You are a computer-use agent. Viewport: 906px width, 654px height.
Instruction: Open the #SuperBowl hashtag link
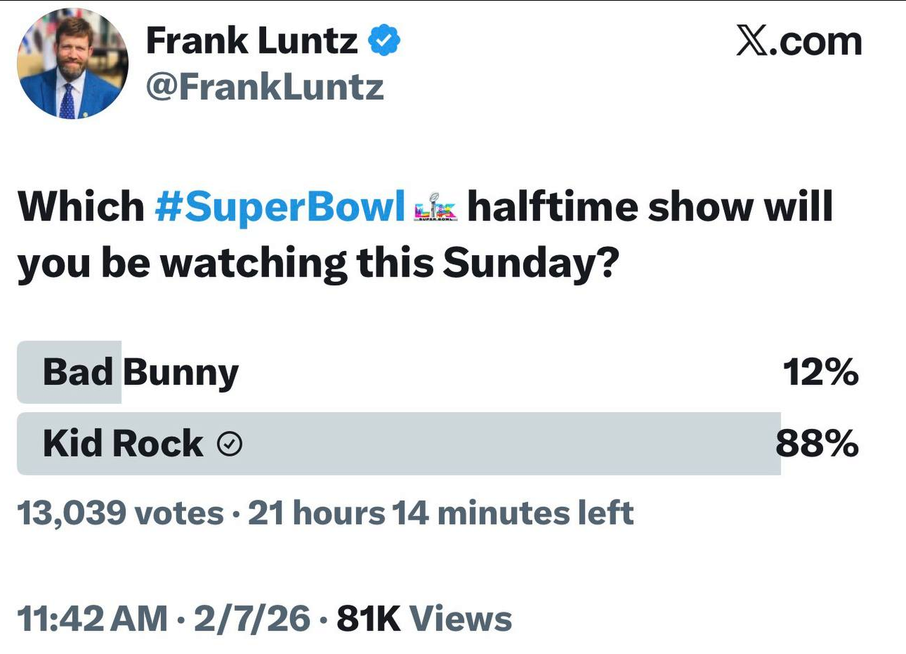tap(279, 206)
